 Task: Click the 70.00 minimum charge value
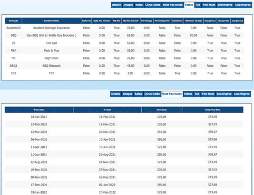click(194, 35)
